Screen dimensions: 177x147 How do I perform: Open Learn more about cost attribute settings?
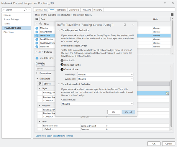tap(54, 136)
